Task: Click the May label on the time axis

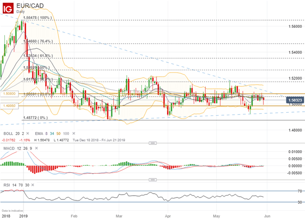Action: (x=217, y=216)
